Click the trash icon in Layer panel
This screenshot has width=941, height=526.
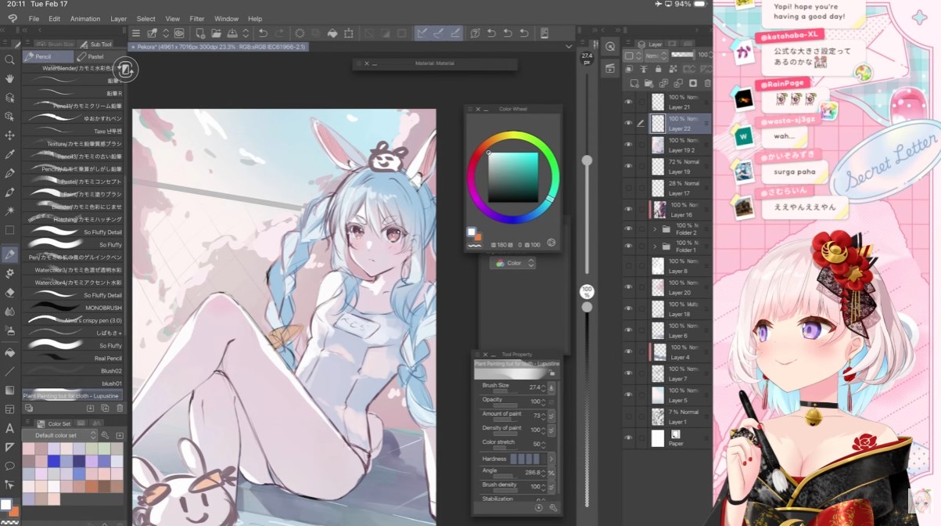[707, 83]
